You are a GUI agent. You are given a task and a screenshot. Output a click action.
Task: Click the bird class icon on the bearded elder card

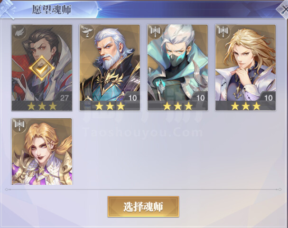pos(87,31)
